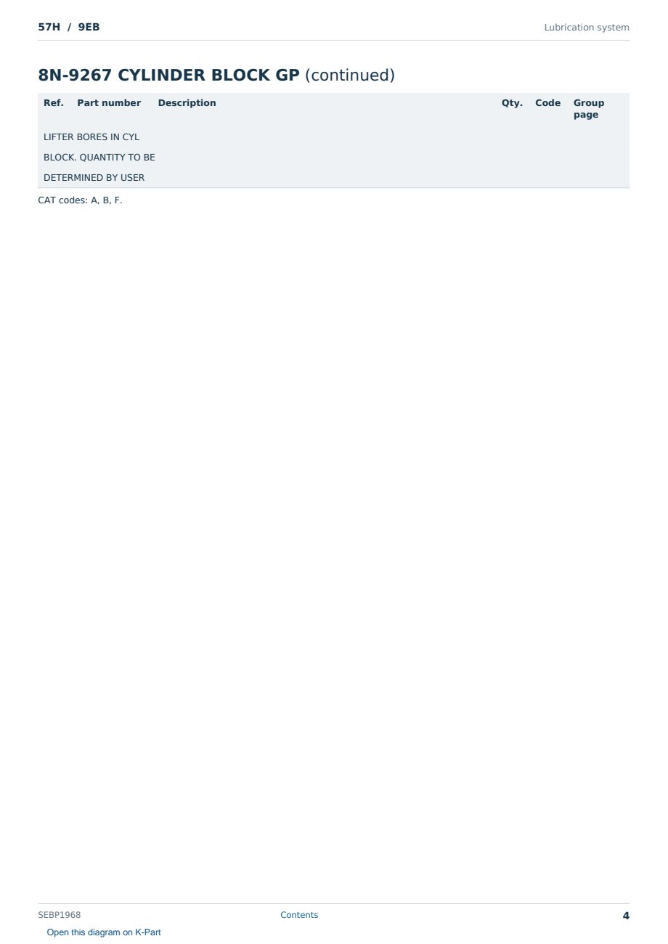This screenshot has height=944, width=668.
Task: Open the Contents link in the footer
Action: pos(299,915)
